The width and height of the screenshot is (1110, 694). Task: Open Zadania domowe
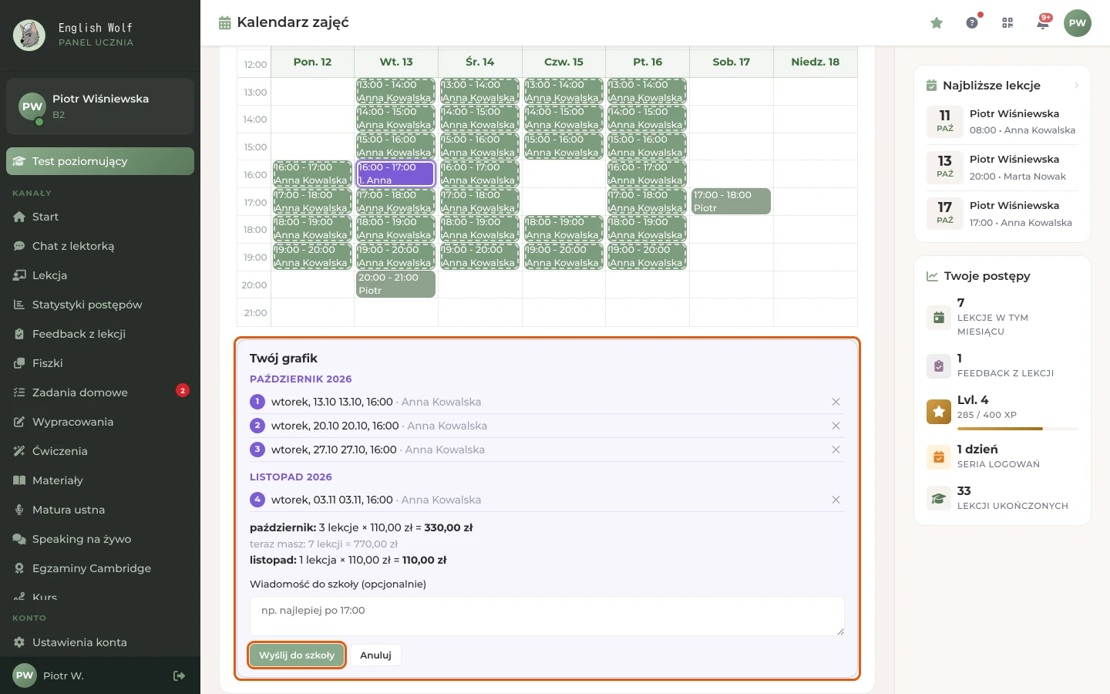point(100,392)
